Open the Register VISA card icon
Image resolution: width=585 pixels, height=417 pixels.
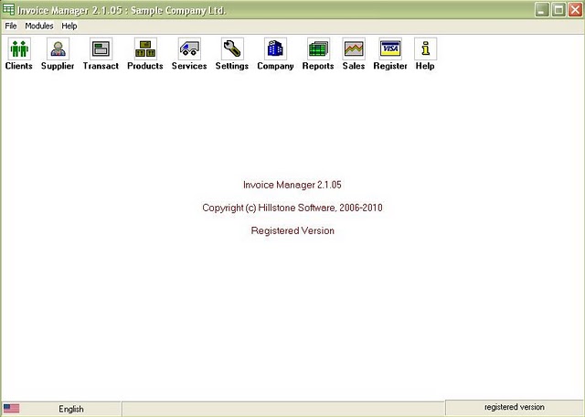click(390, 48)
